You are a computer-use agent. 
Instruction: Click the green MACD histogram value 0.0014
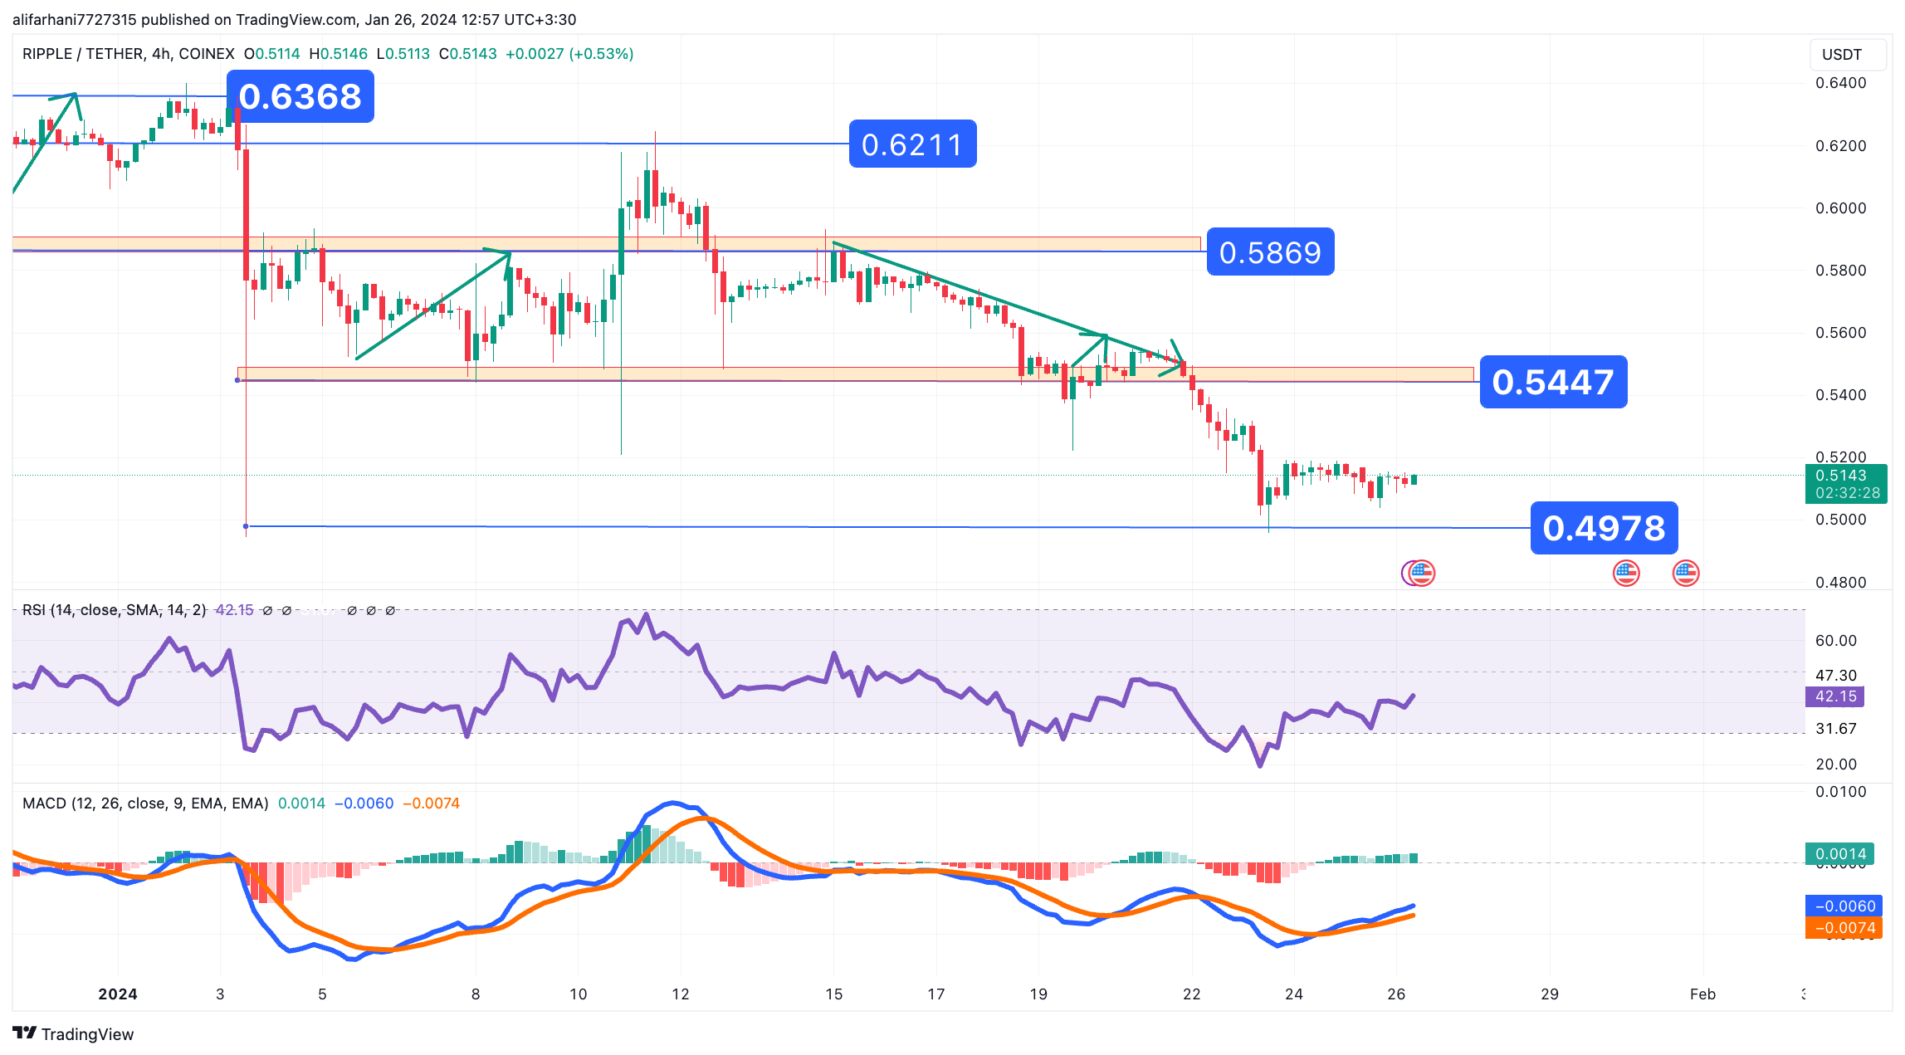tap(1839, 853)
